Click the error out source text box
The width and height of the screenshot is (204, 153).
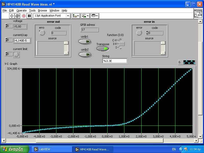point(50,48)
